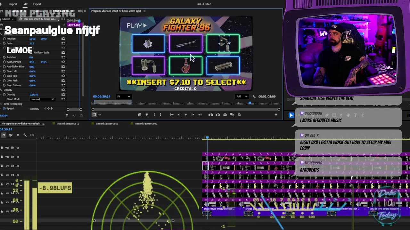Play the Program monitor sequence

(x=185, y=115)
